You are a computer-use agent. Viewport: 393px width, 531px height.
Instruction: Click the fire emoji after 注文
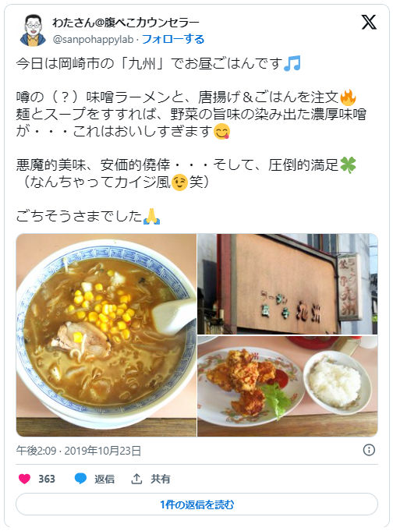coord(348,97)
